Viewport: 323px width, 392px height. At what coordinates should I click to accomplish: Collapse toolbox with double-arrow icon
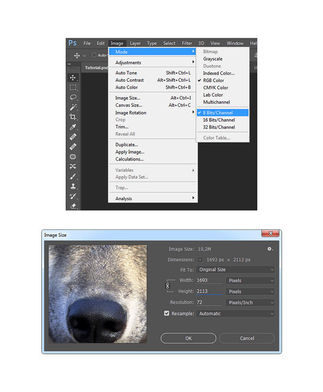(x=69, y=64)
